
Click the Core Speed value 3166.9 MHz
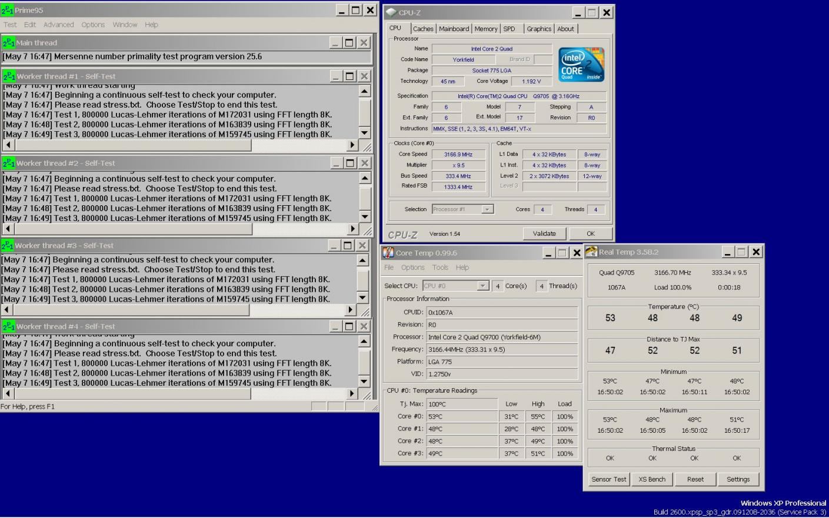tap(458, 155)
